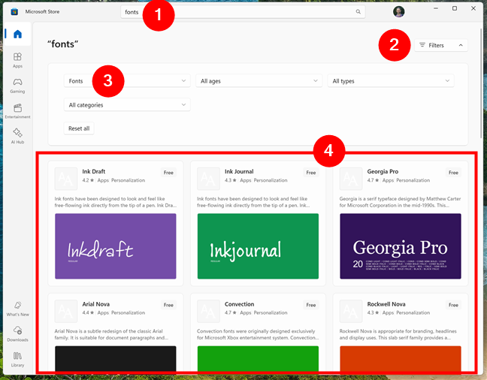Open the Rockwell Nova orange preview image
The height and width of the screenshot is (380, 487).
(x=401, y=358)
